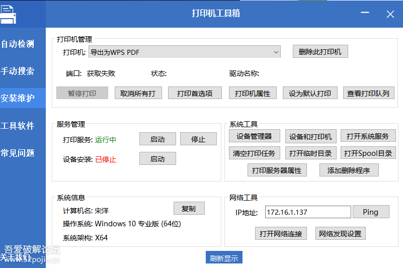403x268 pixels.
Task: Stop the print service with 停止
Action: [x=198, y=139]
